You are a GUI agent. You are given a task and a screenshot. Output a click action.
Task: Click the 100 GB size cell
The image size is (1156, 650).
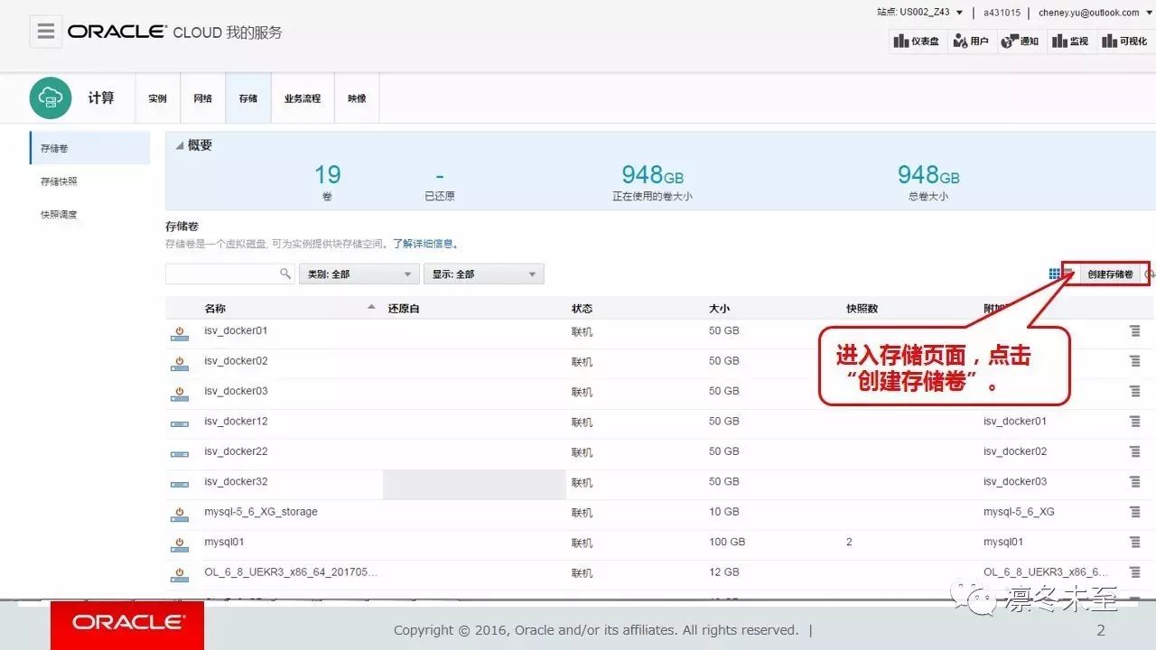click(727, 543)
